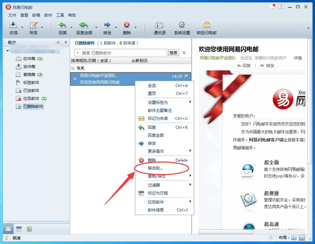Open search scope dropdown in search box

click(x=77, y=53)
